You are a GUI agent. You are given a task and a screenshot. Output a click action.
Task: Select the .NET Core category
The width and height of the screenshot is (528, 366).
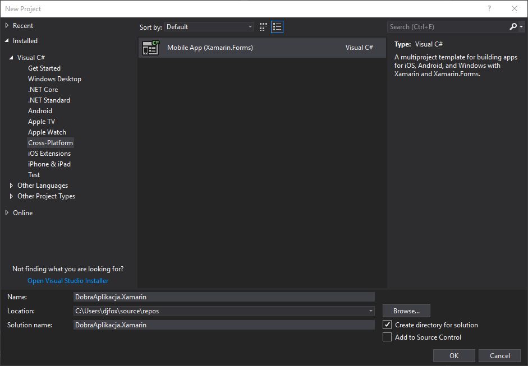click(x=43, y=90)
